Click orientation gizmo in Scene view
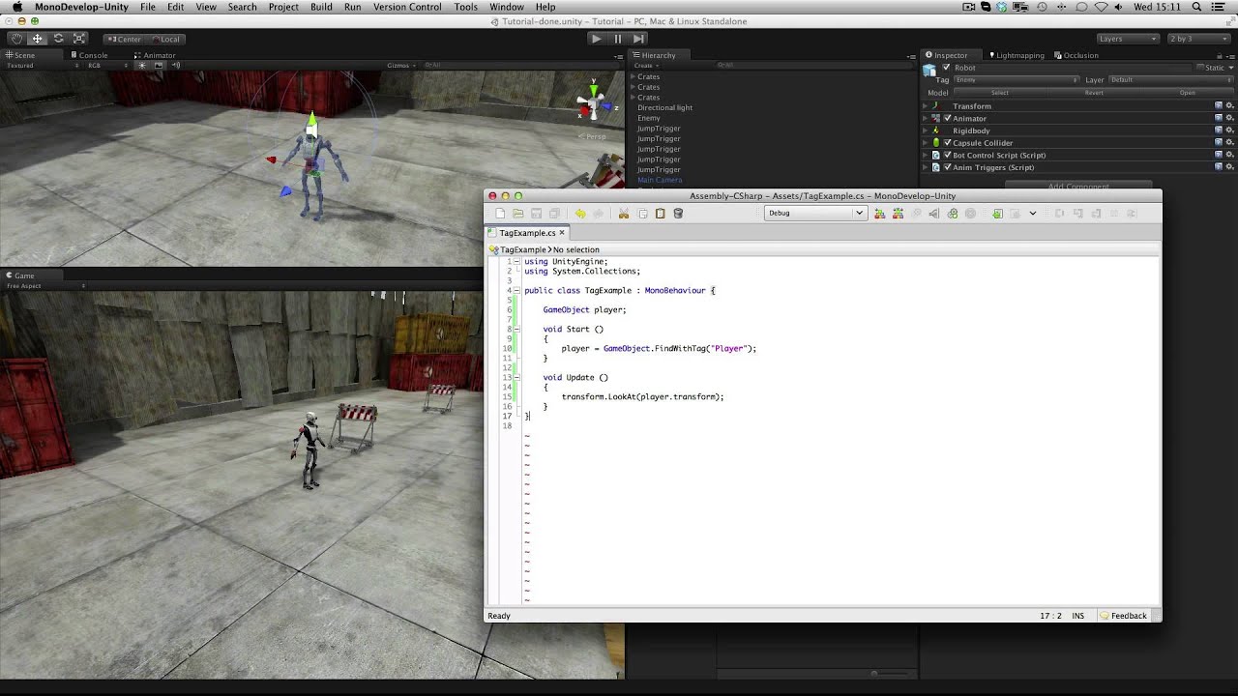Viewport: 1238px width, 696px height. tap(592, 101)
